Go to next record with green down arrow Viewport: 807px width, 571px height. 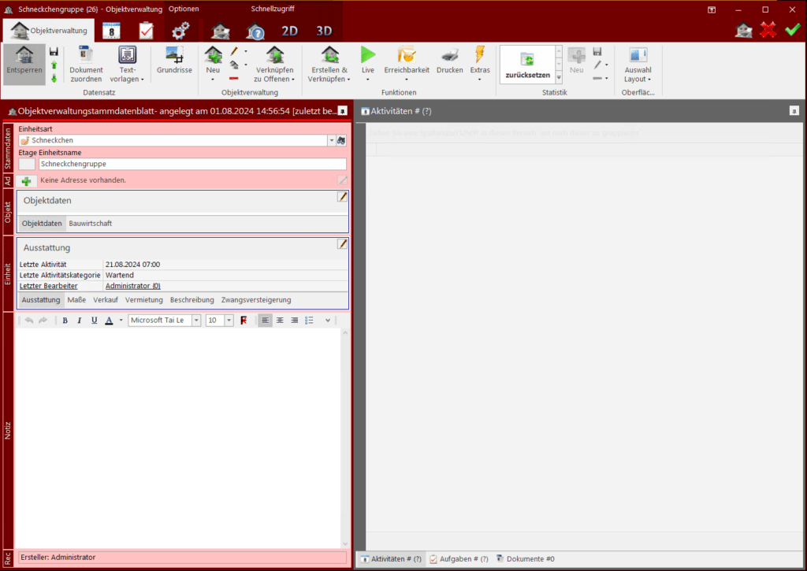(54, 78)
